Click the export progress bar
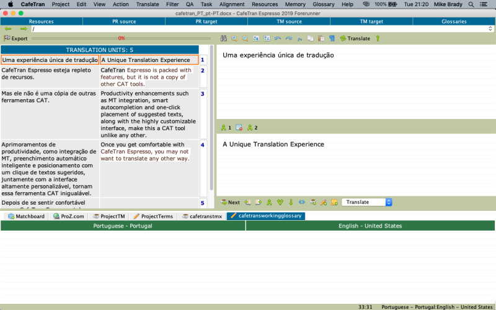 click(x=121, y=38)
